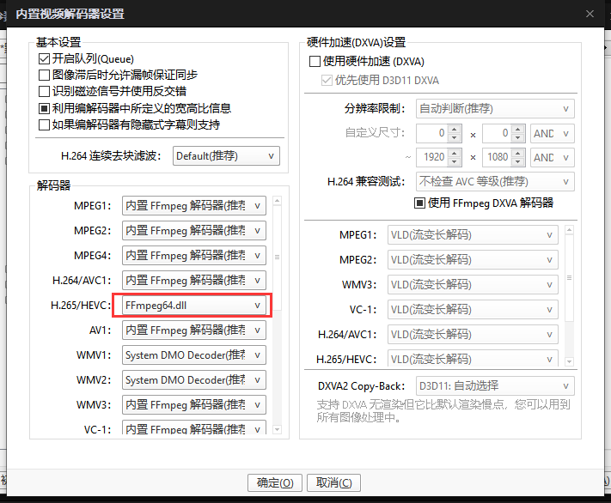611x503 pixels.
Task: Open DXVA MPEG1 VLD dropdown
Action: (x=473, y=234)
